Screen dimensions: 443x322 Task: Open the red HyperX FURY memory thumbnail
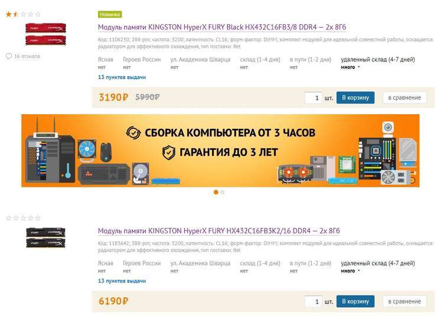coord(45,34)
